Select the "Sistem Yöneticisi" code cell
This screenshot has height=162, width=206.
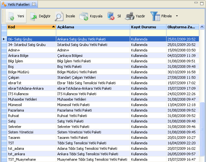(x=31, y=132)
